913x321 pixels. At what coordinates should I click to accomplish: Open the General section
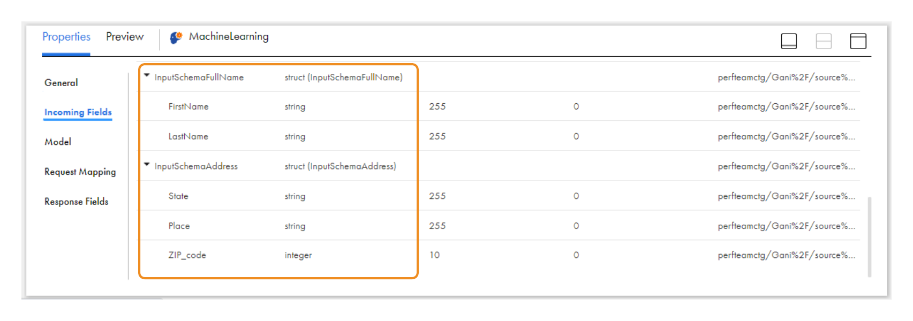click(x=61, y=83)
